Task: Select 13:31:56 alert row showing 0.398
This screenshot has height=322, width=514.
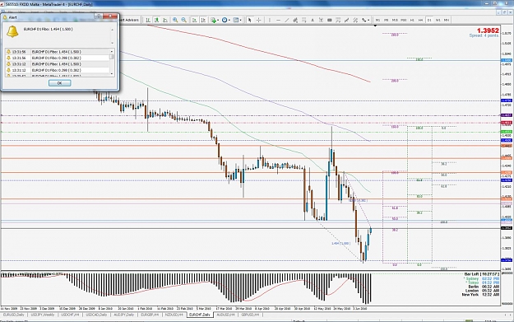Action: click(57, 58)
